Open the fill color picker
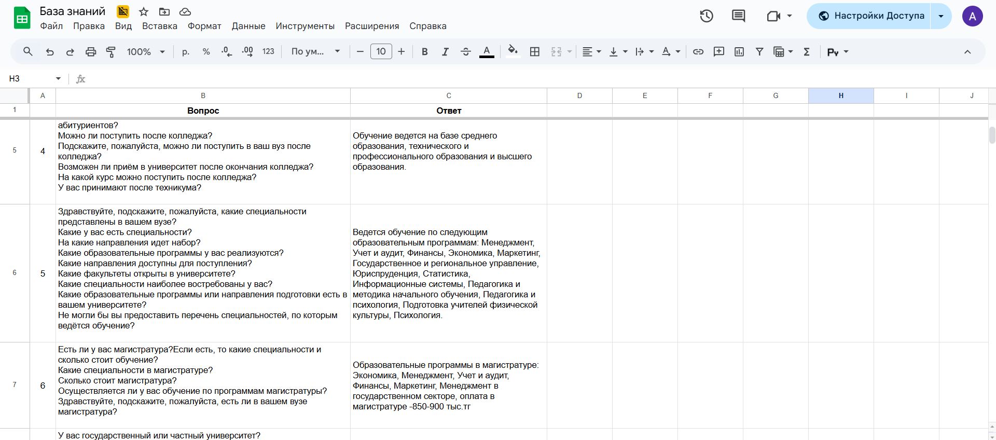This screenshot has width=996, height=440. point(513,51)
